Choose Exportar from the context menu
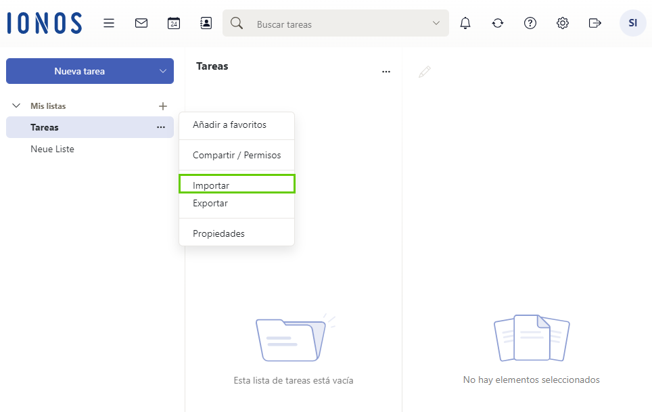Screen dimensions: 652x412 coord(237,203)
